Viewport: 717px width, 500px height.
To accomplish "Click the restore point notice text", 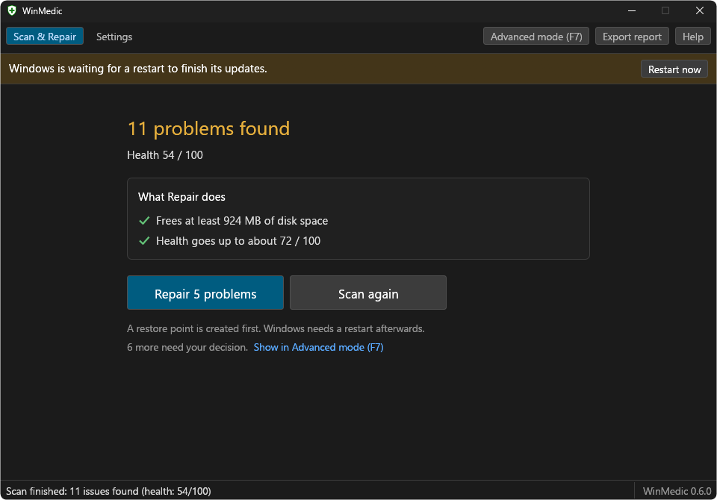I will [x=276, y=328].
